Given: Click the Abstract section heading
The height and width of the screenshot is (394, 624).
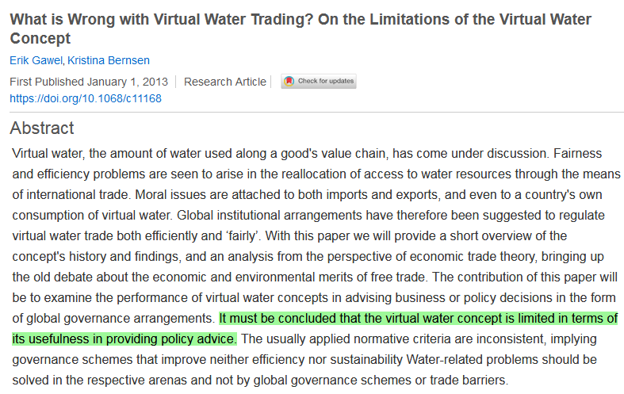Looking at the screenshot, I should pyautogui.click(x=42, y=128).
